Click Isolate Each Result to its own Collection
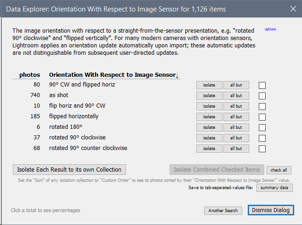 pos(69,169)
